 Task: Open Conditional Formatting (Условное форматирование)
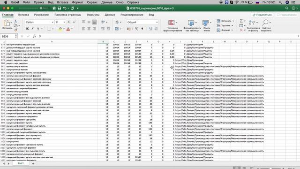point(172,25)
